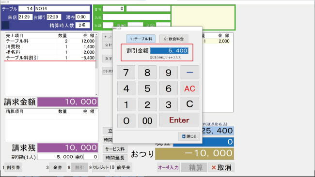Click the 割引金額 input field
The height and width of the screenshot is (177, 315).
tap(169, 50)
